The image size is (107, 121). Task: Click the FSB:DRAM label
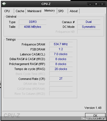tap(38, 49)
